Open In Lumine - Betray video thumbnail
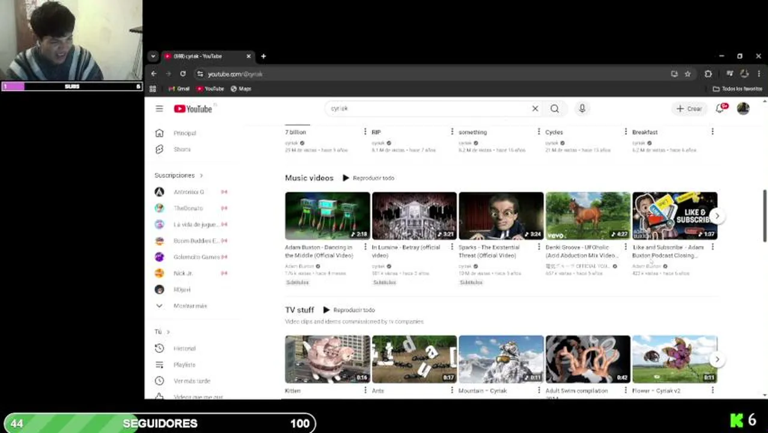The image size is (768, 433). pyautogui.click(x=414, y=216)
